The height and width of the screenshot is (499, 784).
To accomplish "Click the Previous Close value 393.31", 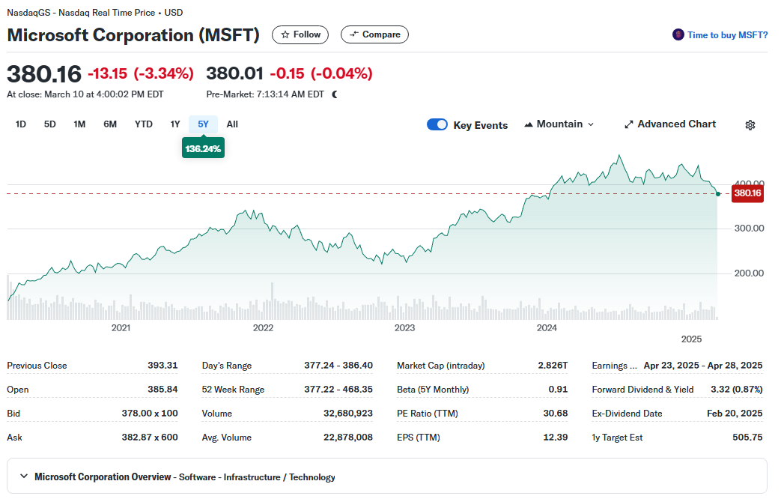I will click(162, 366).
